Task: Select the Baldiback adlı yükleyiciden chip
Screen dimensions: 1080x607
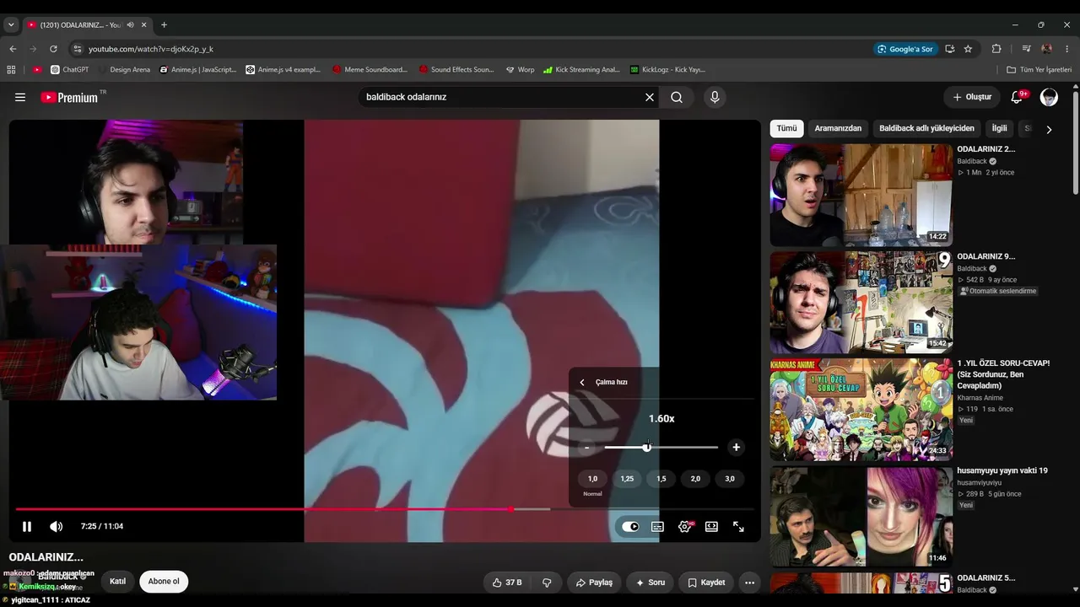Action: pos(926,128)
